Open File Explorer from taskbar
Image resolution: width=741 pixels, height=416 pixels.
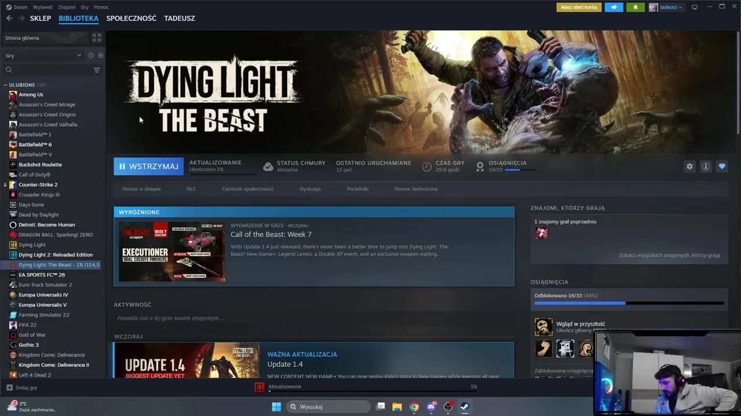coord(397,407)
